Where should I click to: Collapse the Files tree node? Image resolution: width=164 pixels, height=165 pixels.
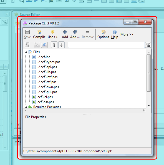point(26,52)
